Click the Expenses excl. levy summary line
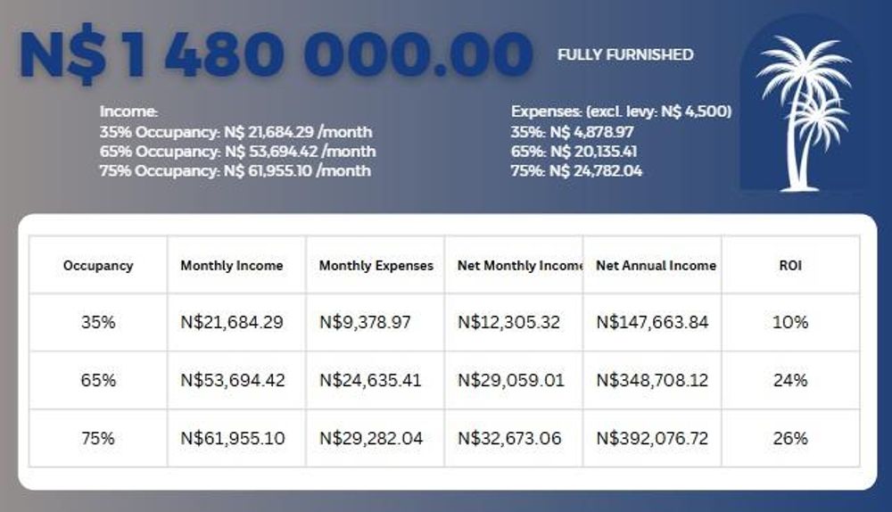This screenshot has height=512, width=892. tap(622, 111)
